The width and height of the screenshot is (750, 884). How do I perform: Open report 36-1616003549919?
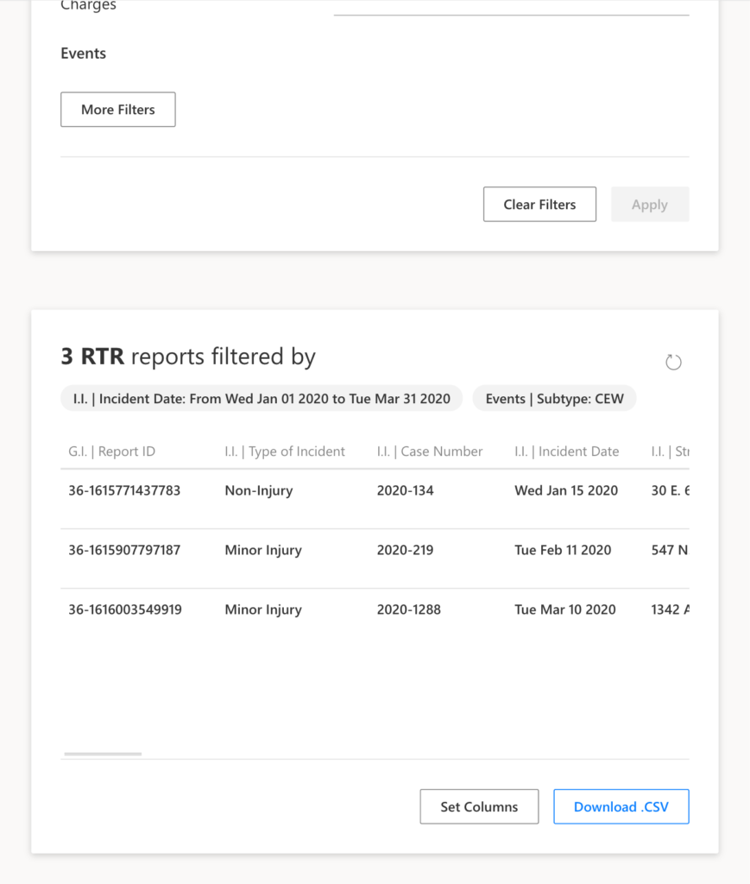124,609
